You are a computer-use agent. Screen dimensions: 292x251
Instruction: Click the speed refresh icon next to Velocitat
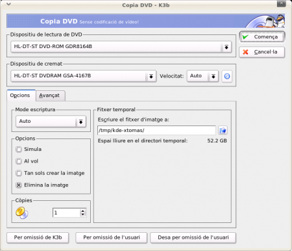[x=227, y=76]
